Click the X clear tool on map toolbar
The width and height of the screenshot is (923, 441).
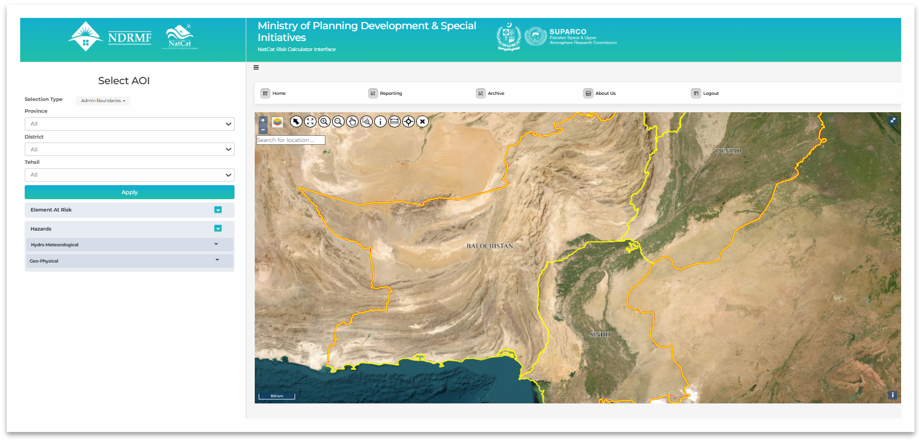pos(423,122)
